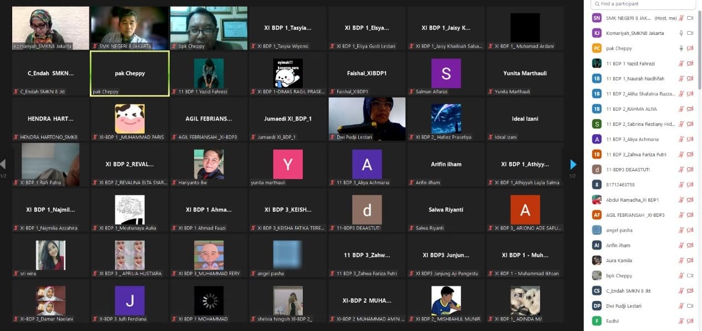The height and width of the screenshot is (331, 702).
Task: Click the Find a participant search field
Action: click(x=643, y=4)
